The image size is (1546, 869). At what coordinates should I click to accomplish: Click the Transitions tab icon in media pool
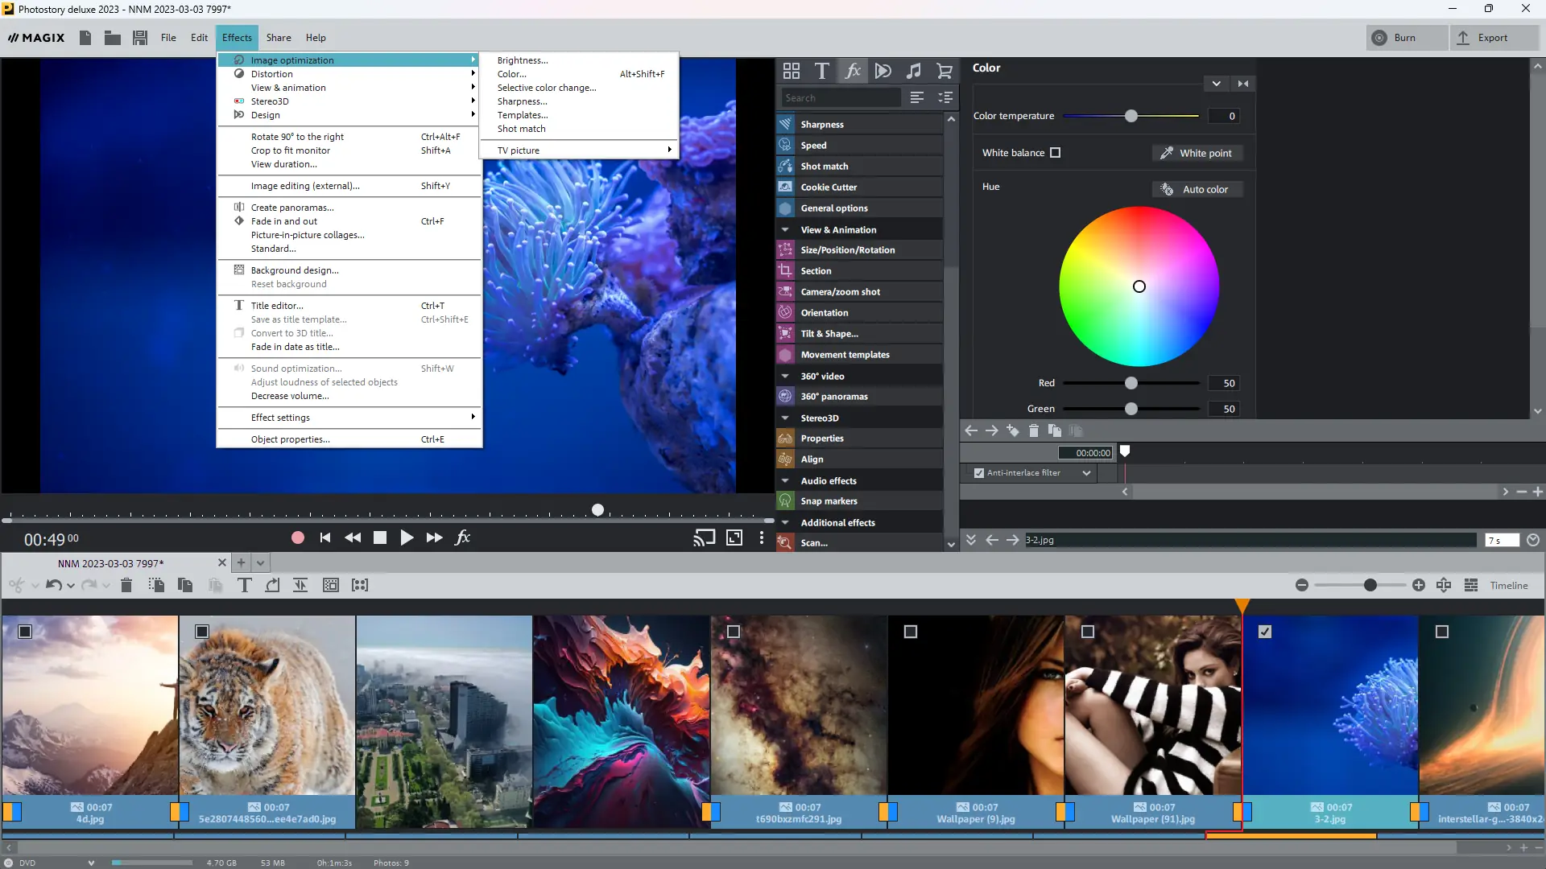(883, 71)
